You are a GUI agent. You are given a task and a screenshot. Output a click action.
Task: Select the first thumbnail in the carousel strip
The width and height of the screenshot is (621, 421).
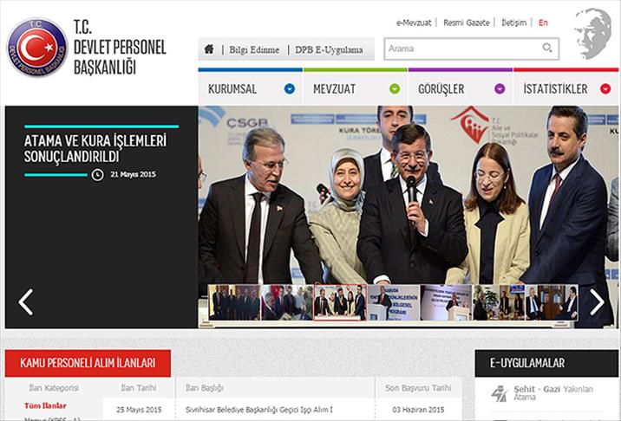tap(233, 303)
